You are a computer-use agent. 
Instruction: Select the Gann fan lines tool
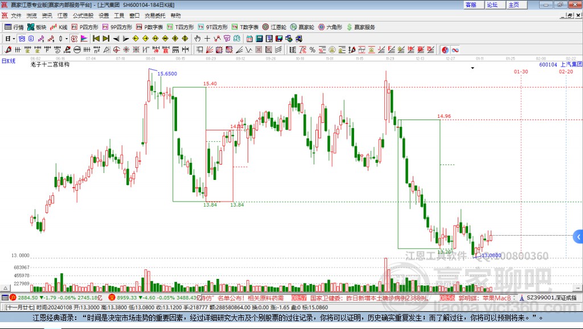pos(210,50)
